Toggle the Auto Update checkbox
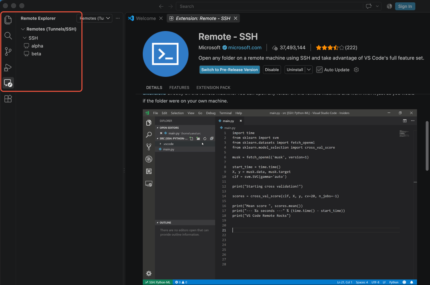The image size is (430, 285). pos(319,70)
